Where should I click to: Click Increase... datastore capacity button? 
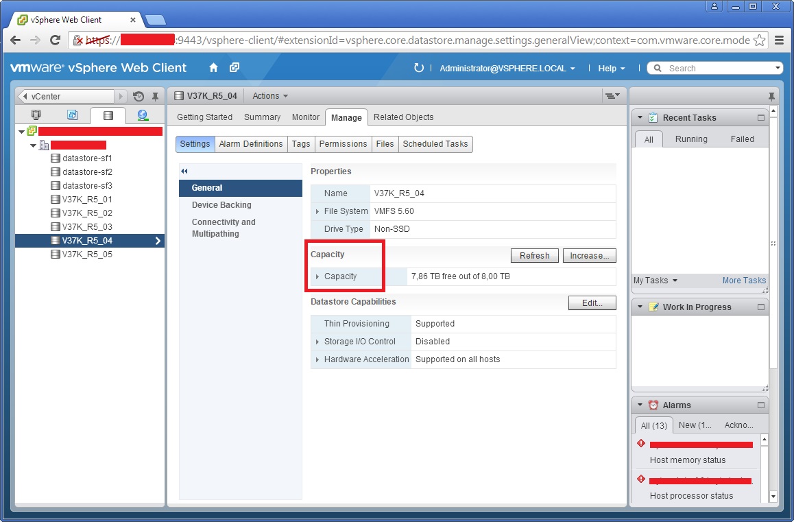[589, 255]
